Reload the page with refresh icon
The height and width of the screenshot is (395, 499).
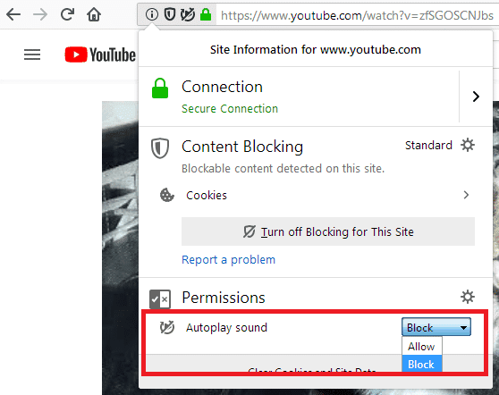click(67, 14)
